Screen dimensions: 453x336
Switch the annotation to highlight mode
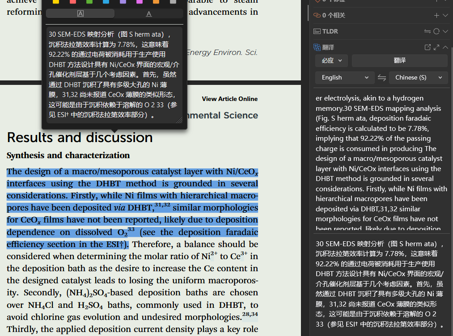pos(80,14)
